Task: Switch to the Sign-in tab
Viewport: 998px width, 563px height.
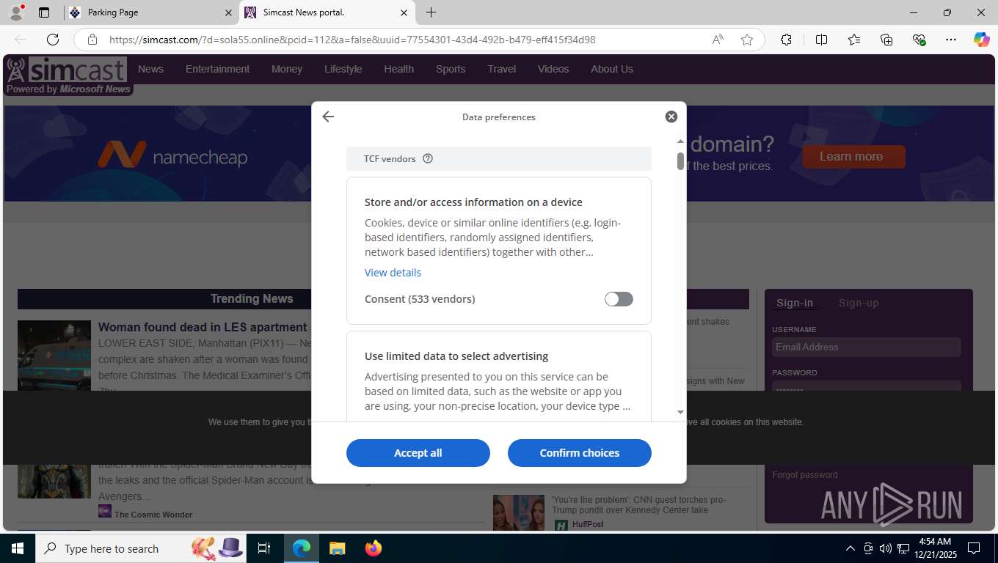Action: [x=795, y=303]
